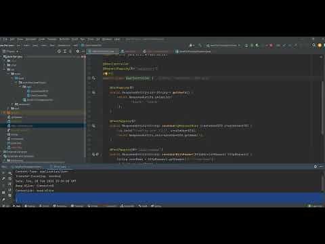Screen dimensions: 325x244
Task: Open the Project view selector dropdown
Action: pos(11,52)
